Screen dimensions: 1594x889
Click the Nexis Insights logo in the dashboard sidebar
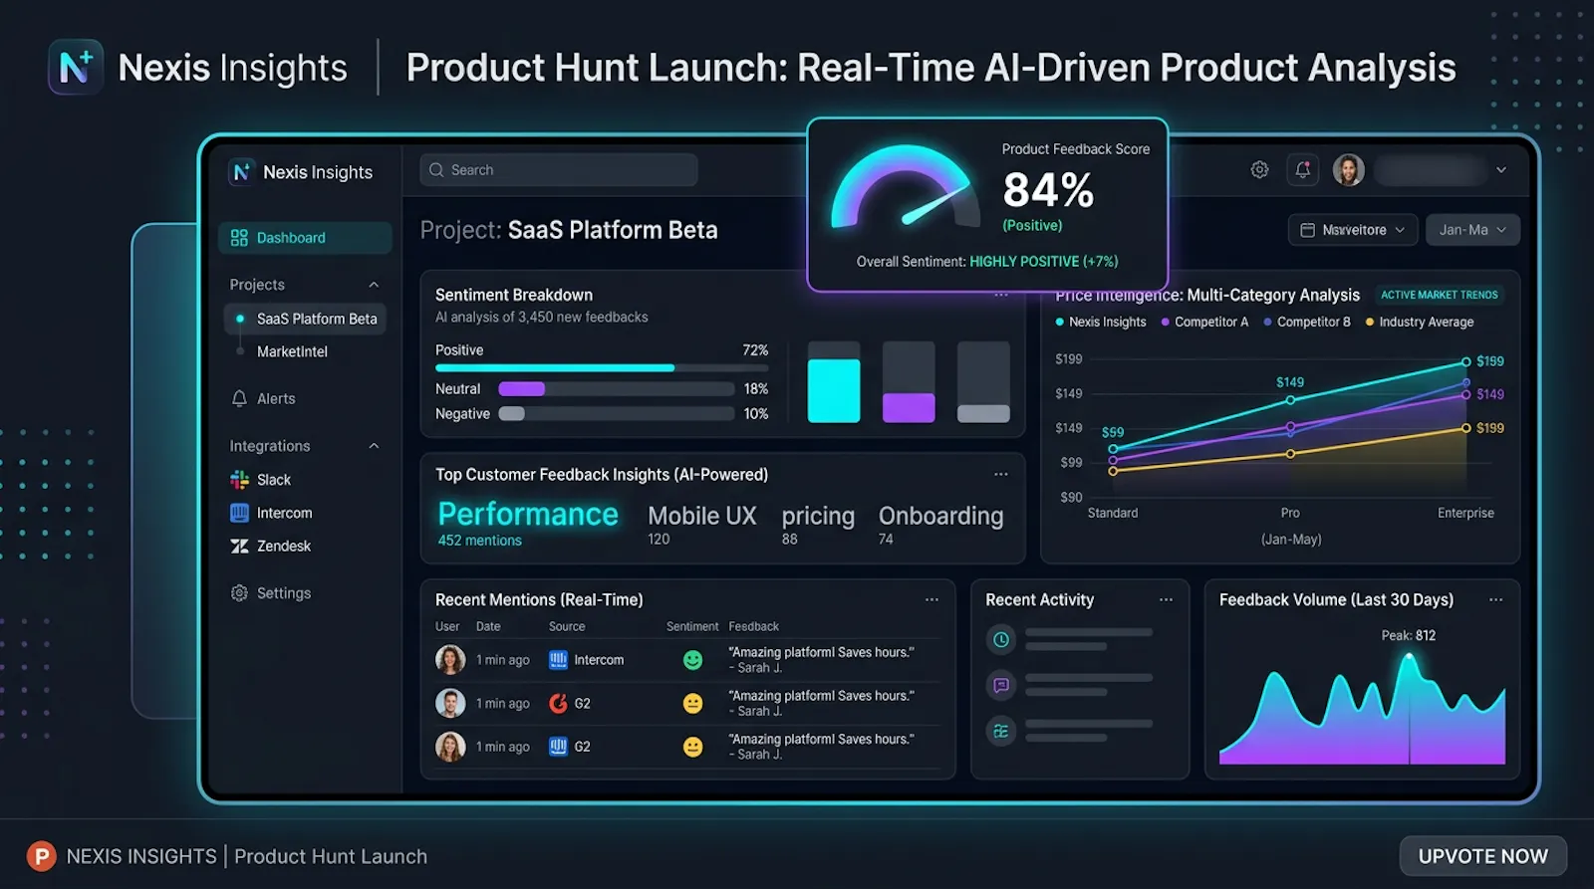(x=241, y=172)
